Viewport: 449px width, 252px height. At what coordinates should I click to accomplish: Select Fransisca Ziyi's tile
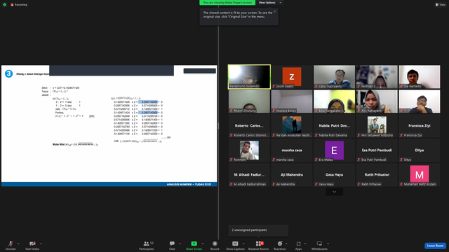(x=420, y=126)
